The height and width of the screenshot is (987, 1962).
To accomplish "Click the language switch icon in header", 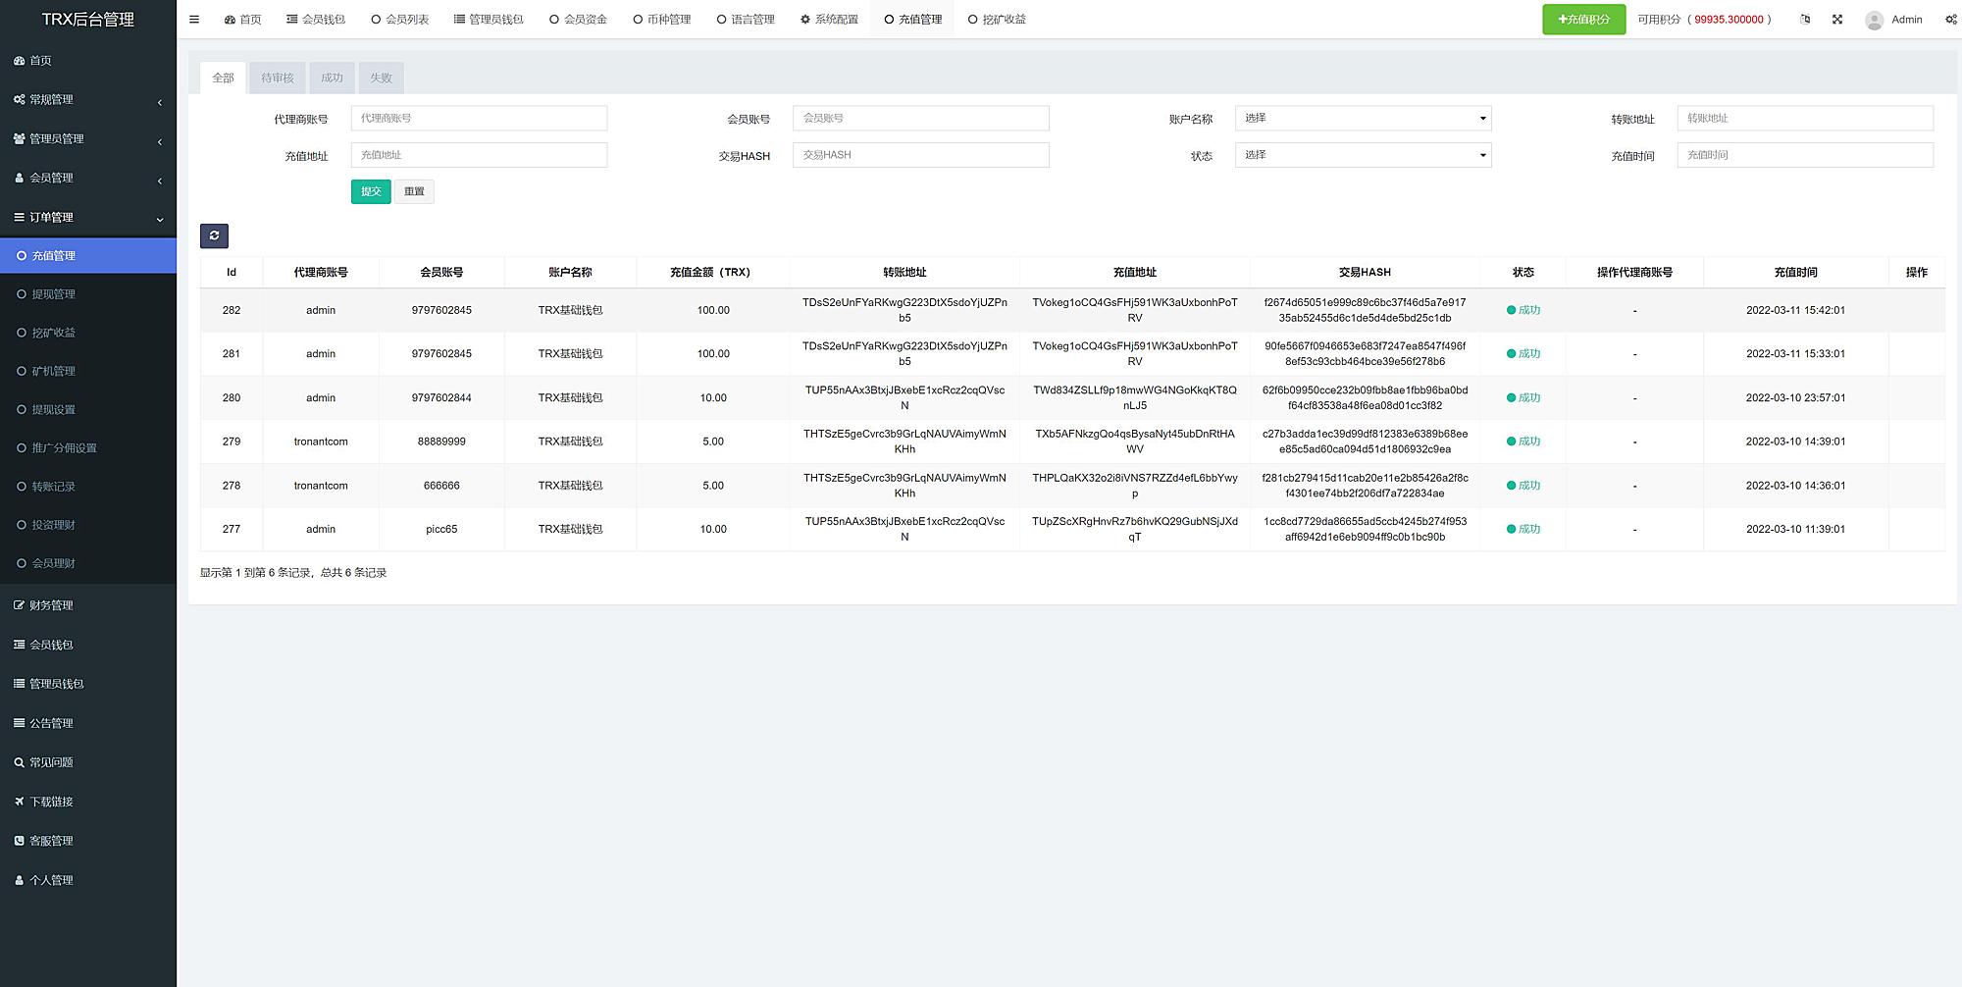I will tap(1805, 20).
